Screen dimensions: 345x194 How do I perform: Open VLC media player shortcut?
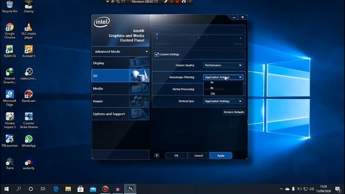[29, 31]
